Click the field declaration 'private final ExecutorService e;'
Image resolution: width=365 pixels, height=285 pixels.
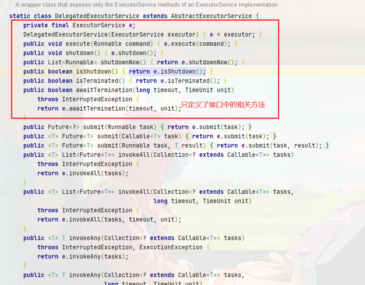79,25
